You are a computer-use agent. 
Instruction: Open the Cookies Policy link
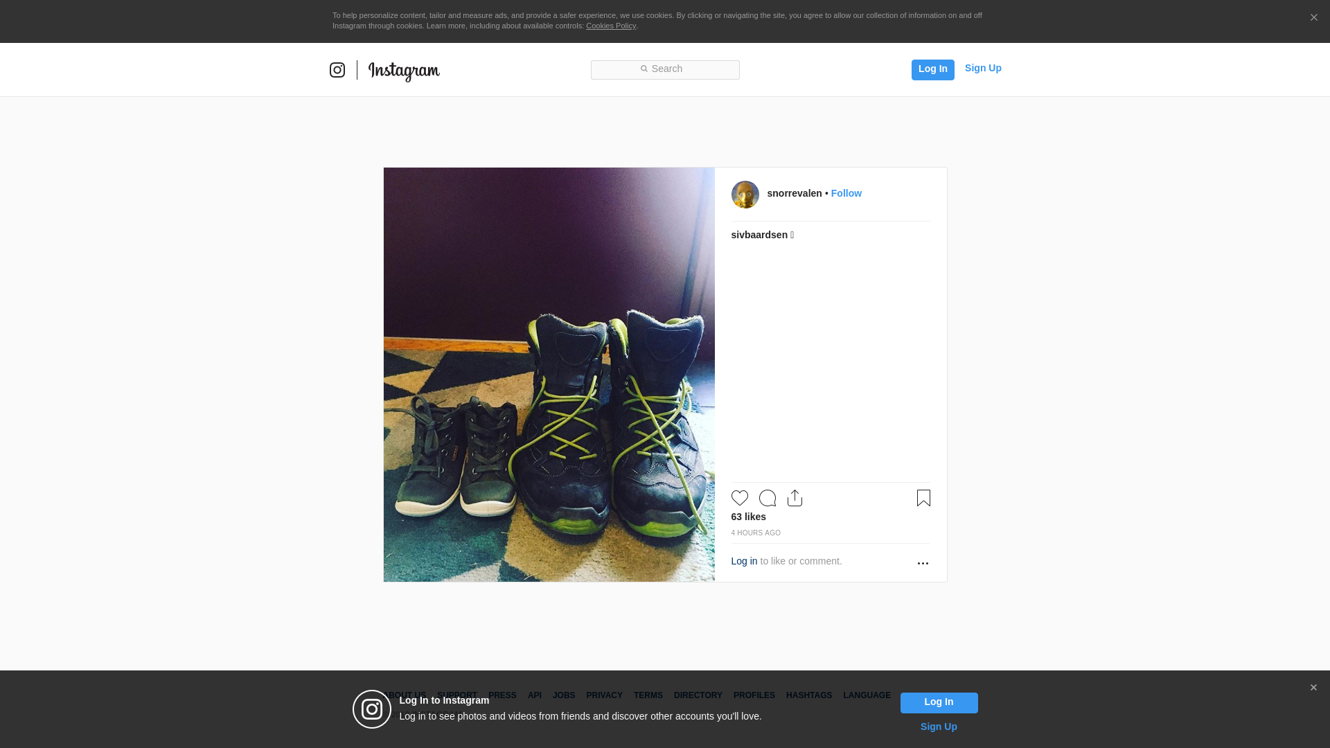611,26
